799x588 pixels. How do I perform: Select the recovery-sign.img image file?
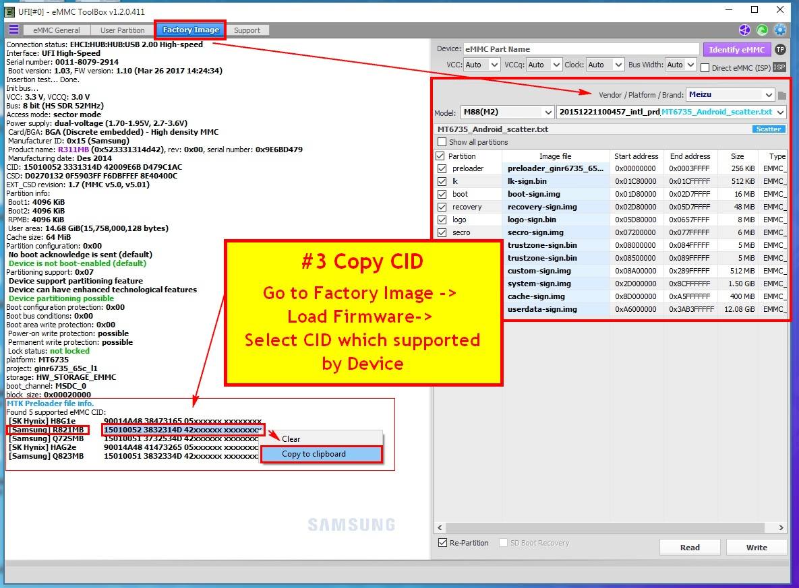(x=542, y=207)
